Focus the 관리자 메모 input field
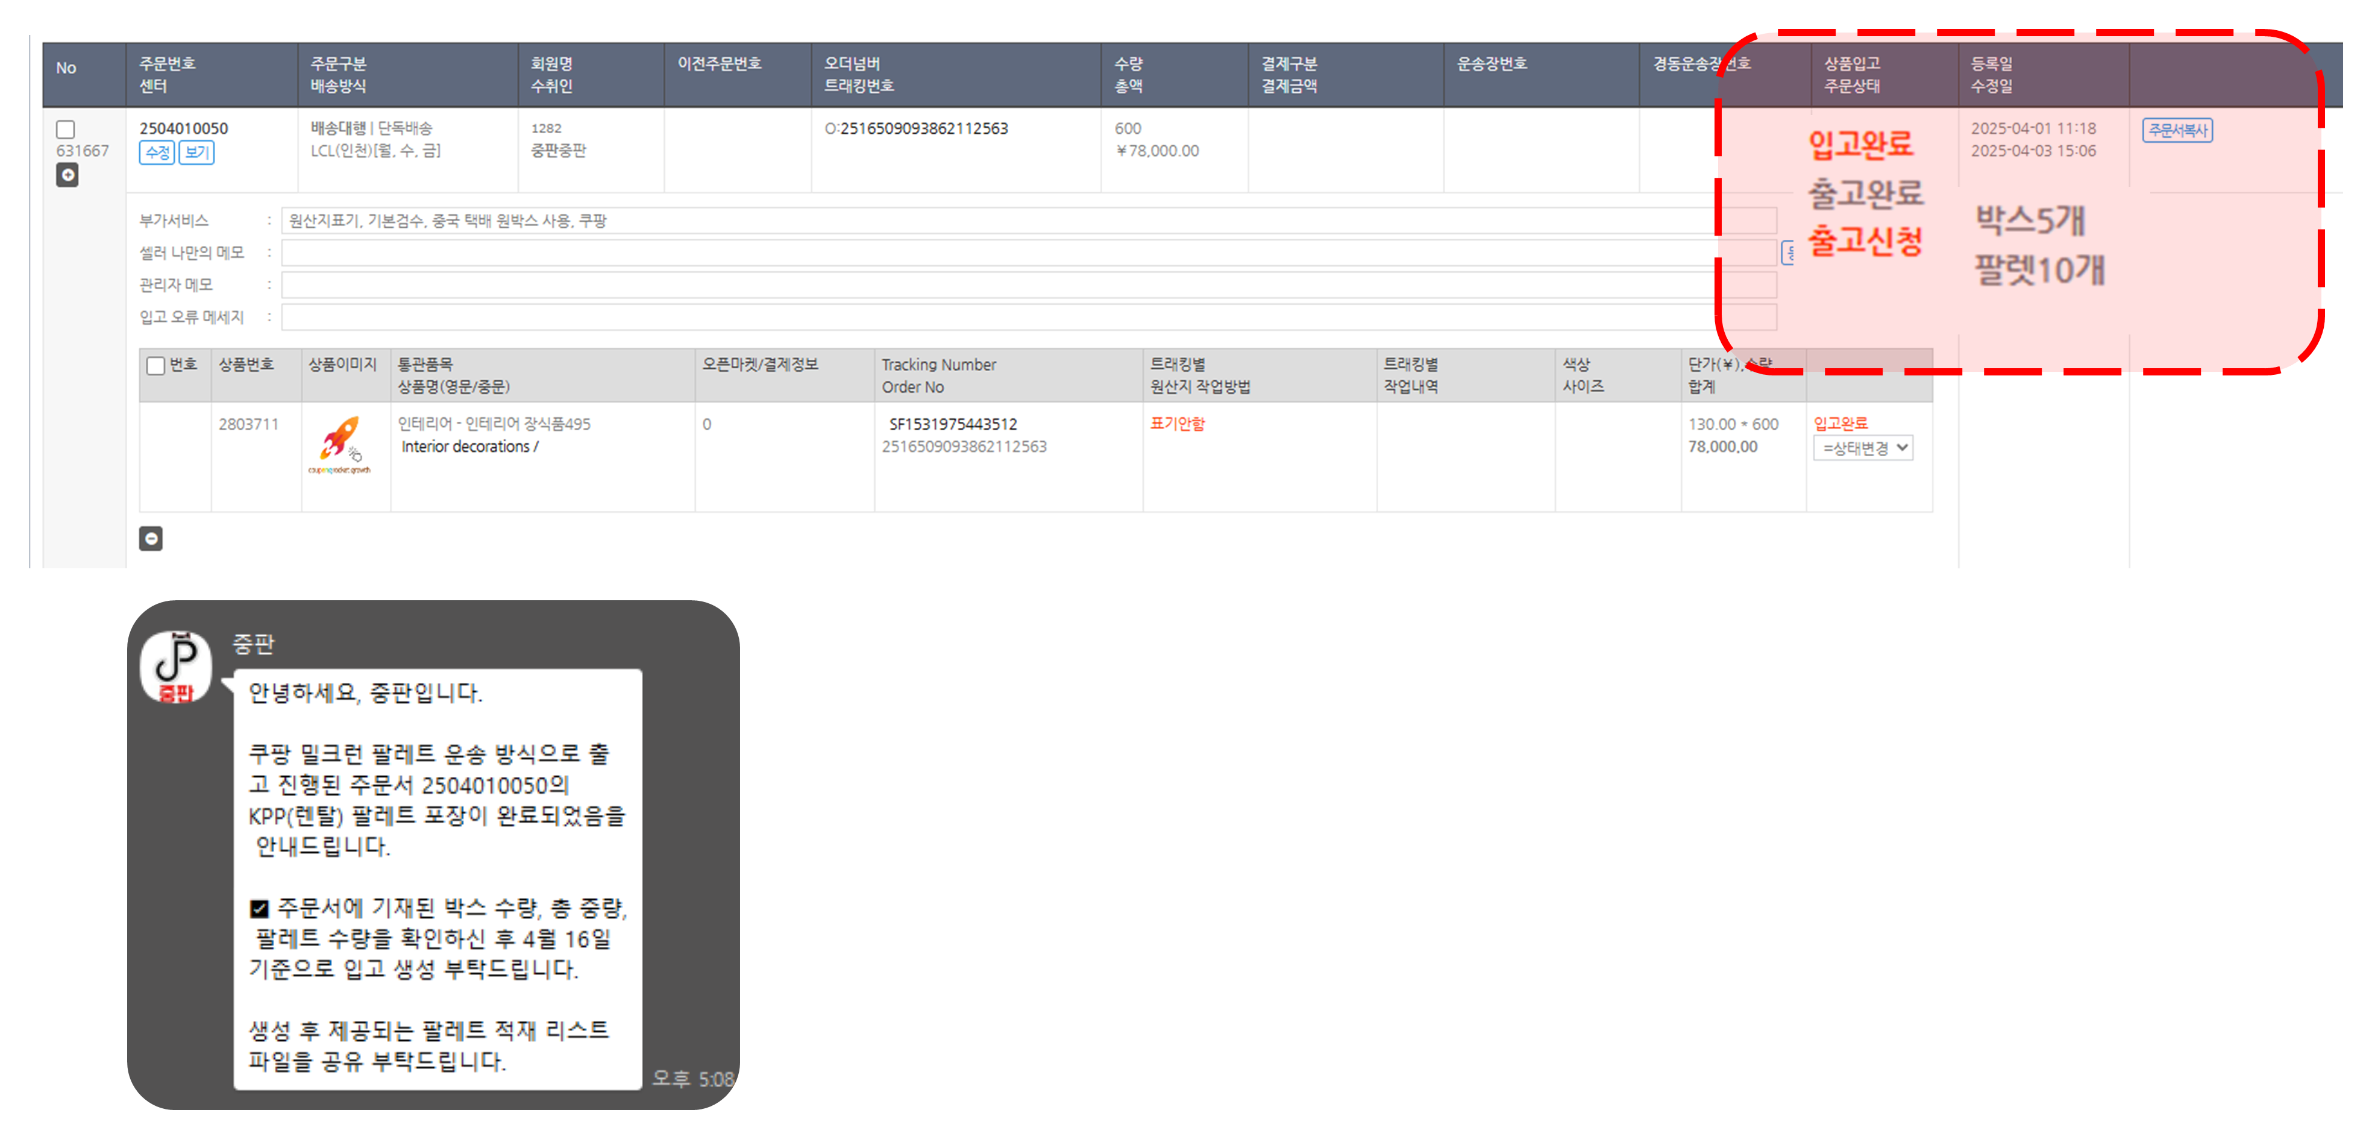The width and height of the screenshot is (2372, 1139). 1029,284
